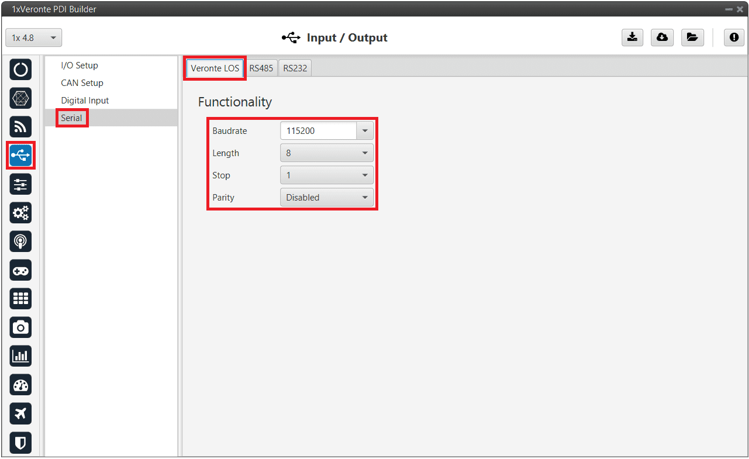The width and height of the screenshot is (749, 459).
Task: Select the camera sidebar icon
Action: coord(20,327)
